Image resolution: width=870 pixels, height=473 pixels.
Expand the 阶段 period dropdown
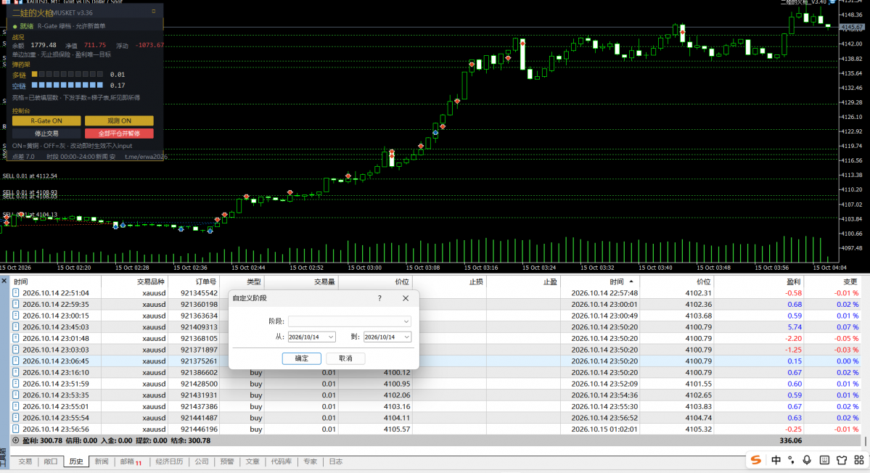coord(350,321)
